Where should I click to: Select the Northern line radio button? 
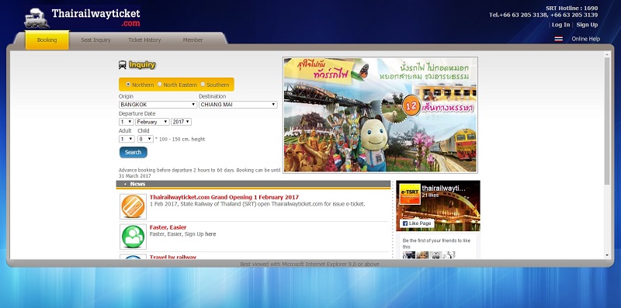point(128,85)
